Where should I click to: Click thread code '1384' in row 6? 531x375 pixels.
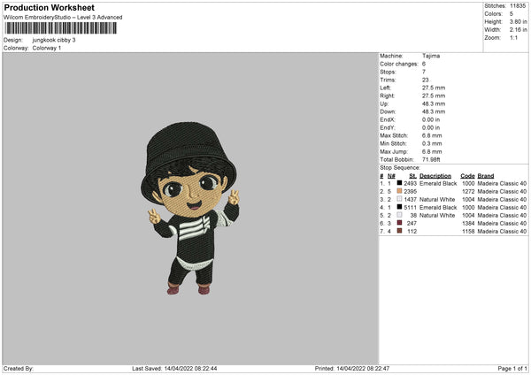(x=468, y=224)
